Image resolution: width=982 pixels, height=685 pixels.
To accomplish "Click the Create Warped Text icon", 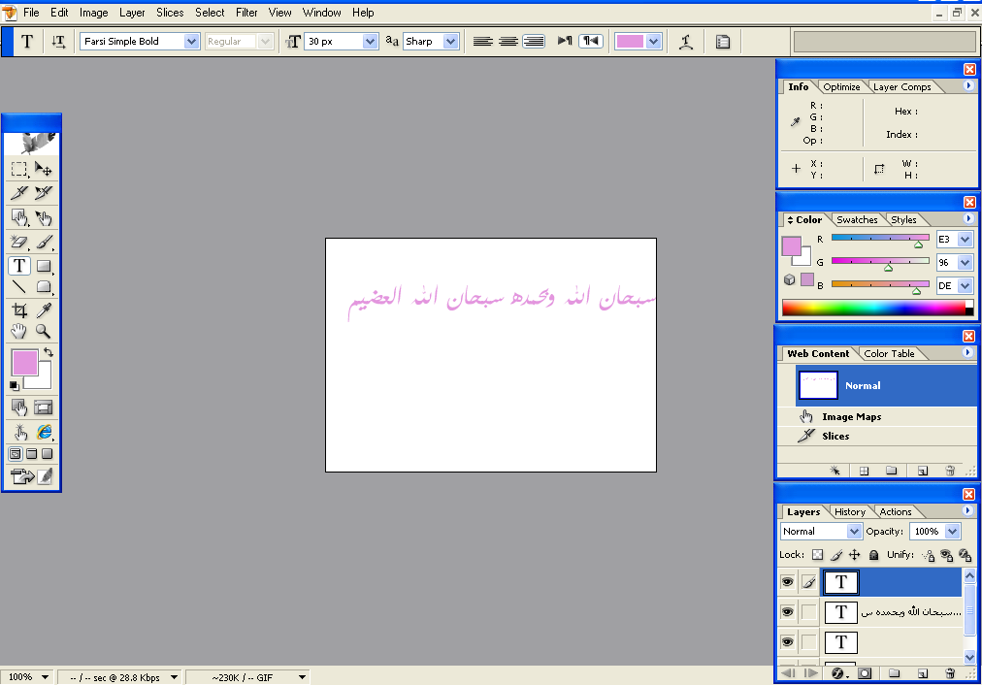I will (686, 42).
